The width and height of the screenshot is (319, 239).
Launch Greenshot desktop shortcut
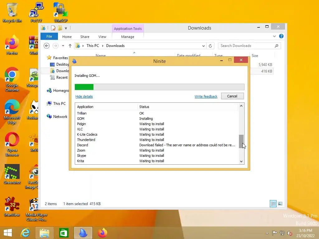pyautogui.click(x=12, y=174)
